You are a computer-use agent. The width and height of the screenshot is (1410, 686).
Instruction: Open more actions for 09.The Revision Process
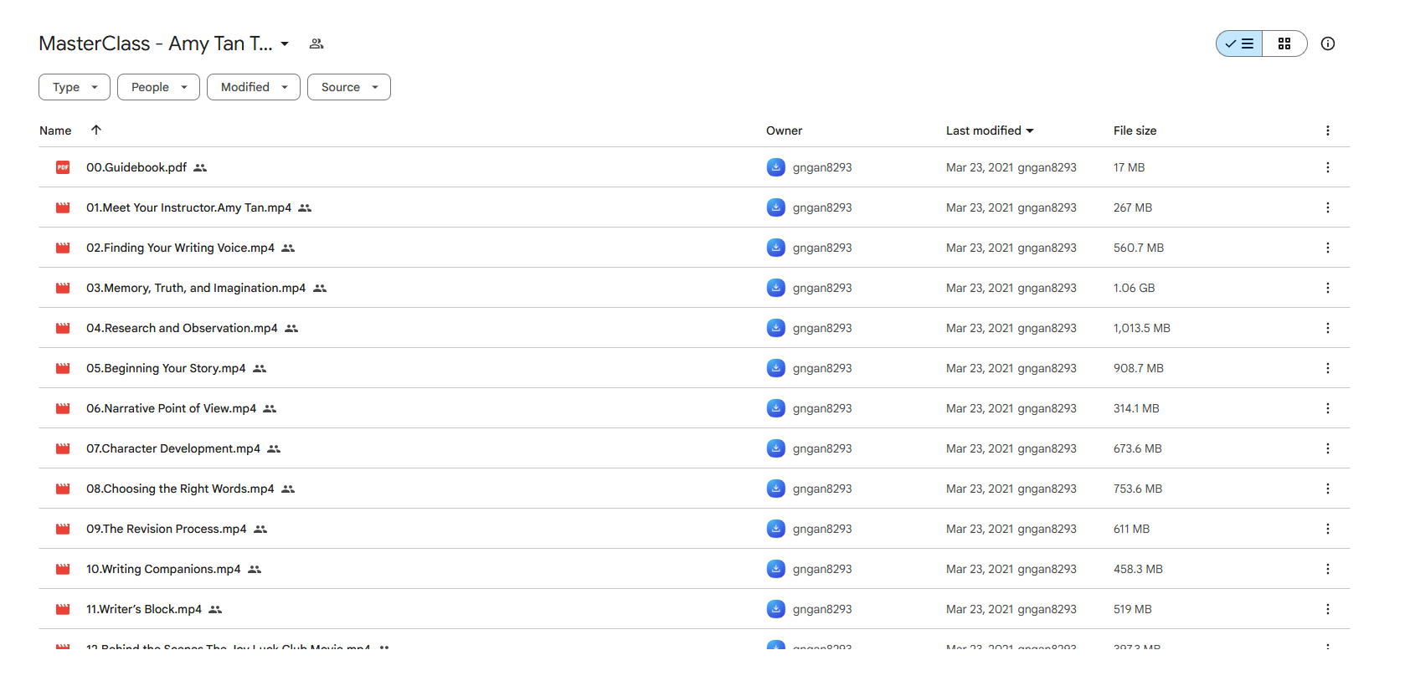click(1328, 529)
